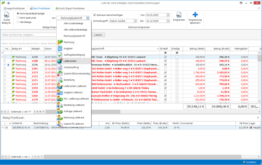Choose Bestellung Lieferant icon
This screenshot has width=262, height=165.
(x=60, y=105)
